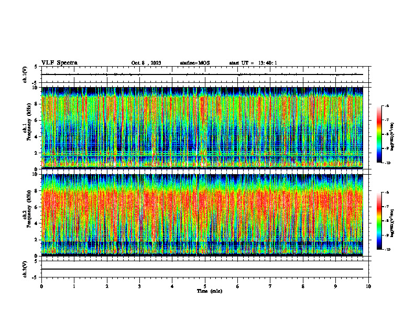Click the ch.1 spectrogram panel
Image resolution: width=415 pixels, height=321 pixels.
point(202,128)
